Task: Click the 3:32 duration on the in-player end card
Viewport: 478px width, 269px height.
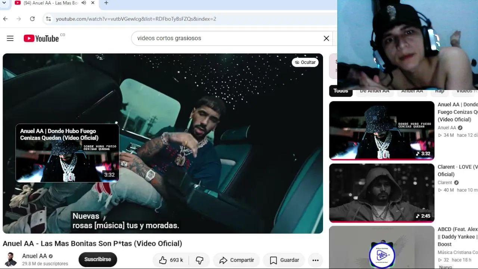Action: tap(109, 175)
